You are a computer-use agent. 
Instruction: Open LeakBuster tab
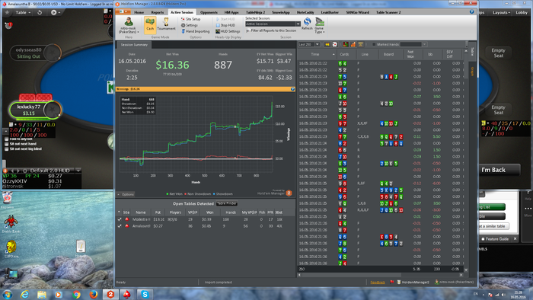click(x=330, y=12)
